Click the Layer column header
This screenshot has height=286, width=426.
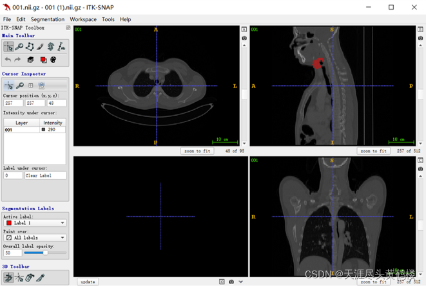pyautogui.click(x=21, y=123)
